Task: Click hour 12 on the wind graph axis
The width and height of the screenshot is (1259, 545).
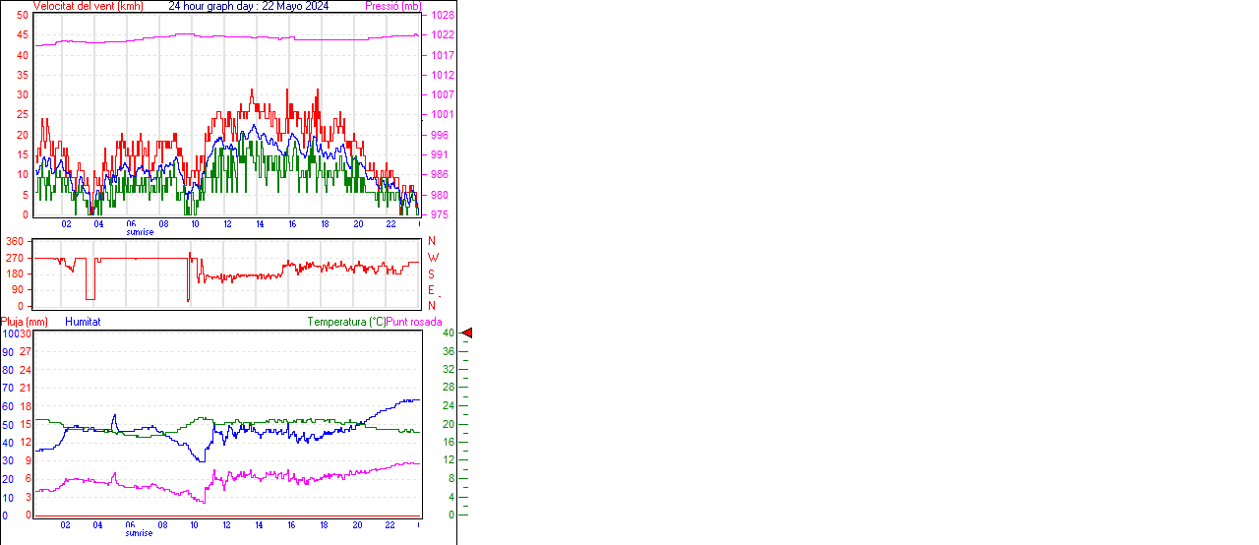Action: coord(227,224)
